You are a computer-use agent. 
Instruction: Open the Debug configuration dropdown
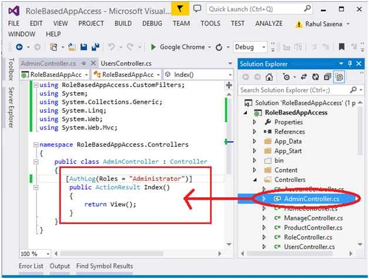(x=250, y=47)
